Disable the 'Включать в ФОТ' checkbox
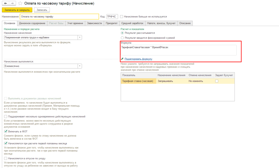The width and height of the screenshot is (279, 168). tap(6, 131)
